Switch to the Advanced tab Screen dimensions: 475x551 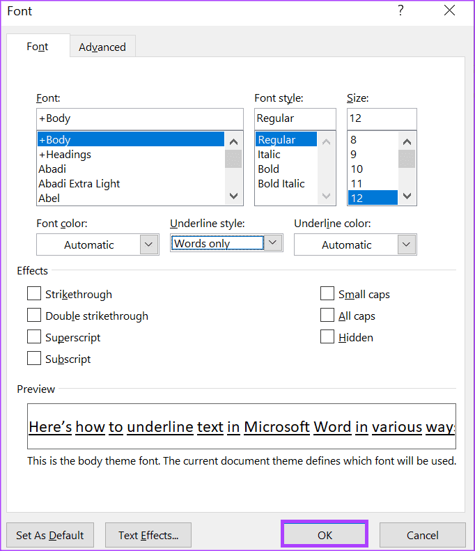pos(102,47)
